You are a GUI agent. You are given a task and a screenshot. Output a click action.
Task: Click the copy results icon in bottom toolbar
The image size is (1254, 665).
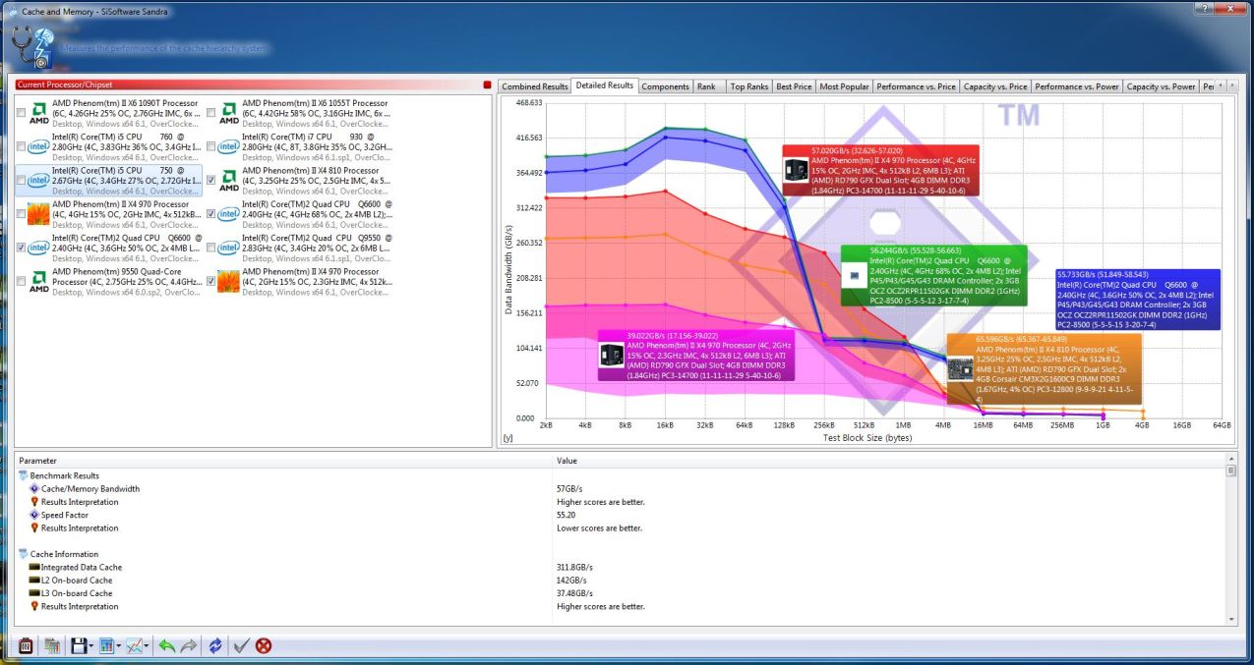(52, 645)
